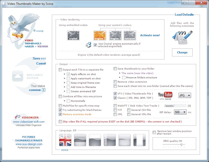
Task: Check the General XML-file option
Action: pyautogui.click(x=129, y=114)
